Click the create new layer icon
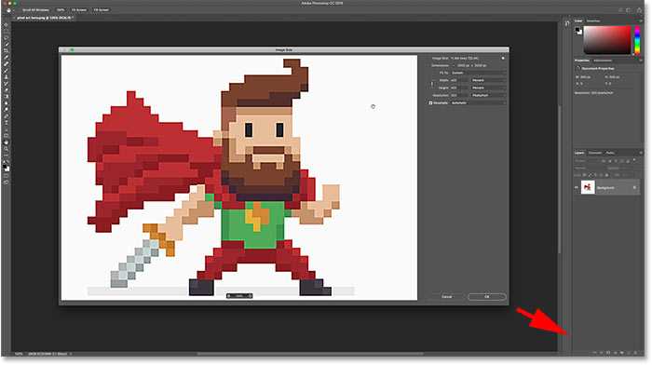Screen dimensions: 652x365 (629, 353)
